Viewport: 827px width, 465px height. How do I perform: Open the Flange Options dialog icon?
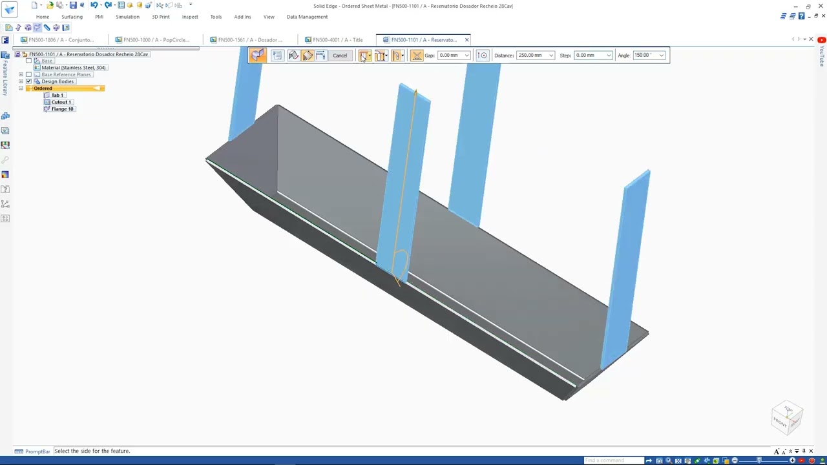click(278, 55)
